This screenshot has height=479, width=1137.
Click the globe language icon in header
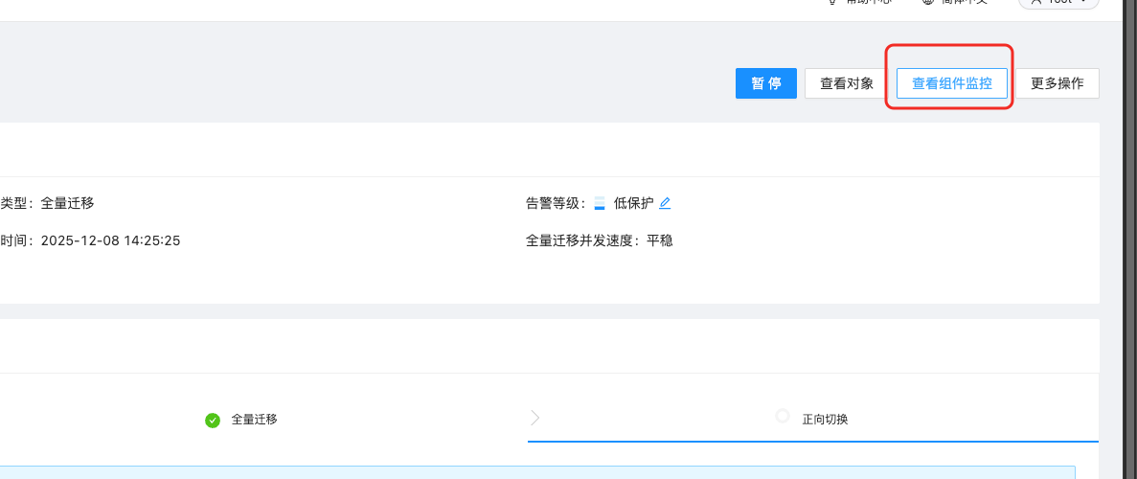(x=927, y=3)
